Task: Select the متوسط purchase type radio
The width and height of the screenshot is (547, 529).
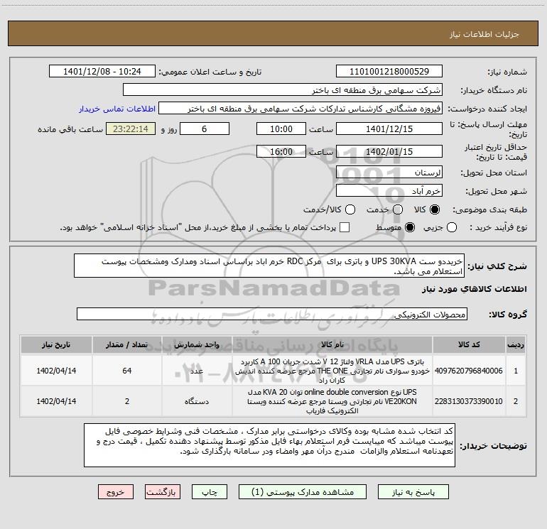Action: point(410,227)
